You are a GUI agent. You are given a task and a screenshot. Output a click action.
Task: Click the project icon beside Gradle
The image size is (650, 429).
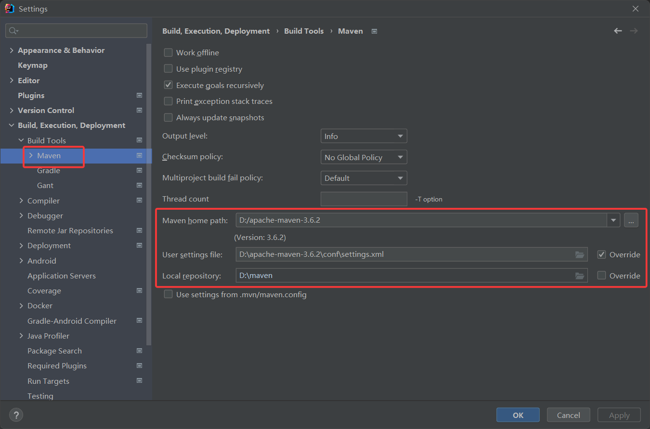[x=139, y=170]
